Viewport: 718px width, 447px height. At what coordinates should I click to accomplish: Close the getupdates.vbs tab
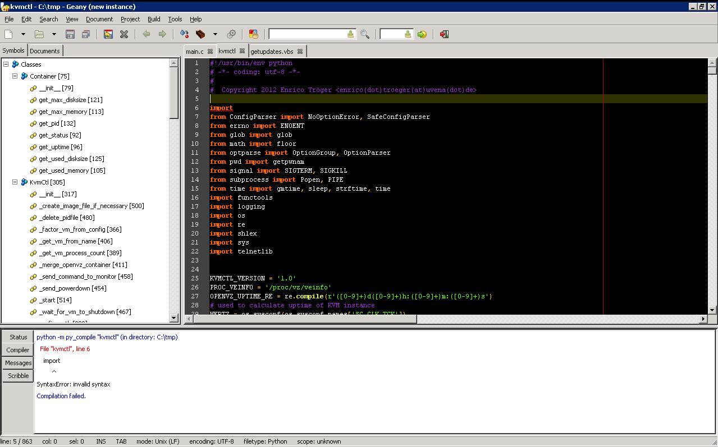tap(300, 52)
